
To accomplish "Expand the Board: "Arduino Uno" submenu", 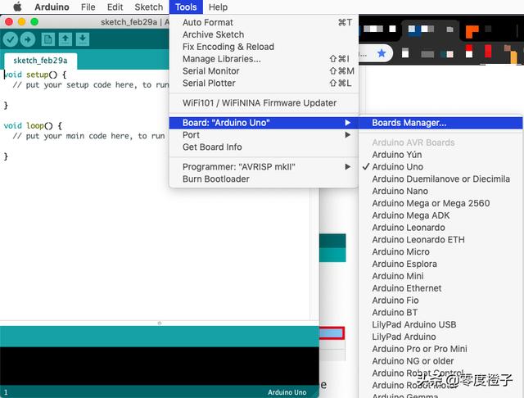I will 264,123.
